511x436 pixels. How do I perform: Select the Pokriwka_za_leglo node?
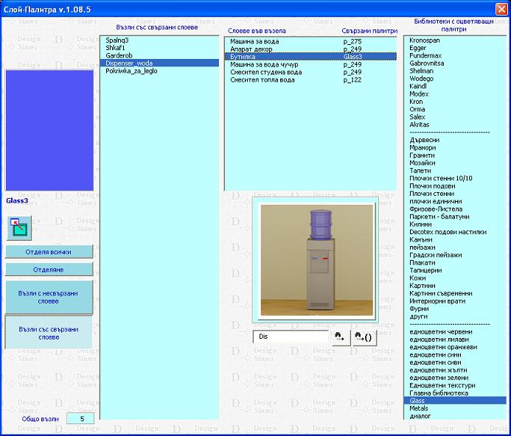[x=131, y=71]
